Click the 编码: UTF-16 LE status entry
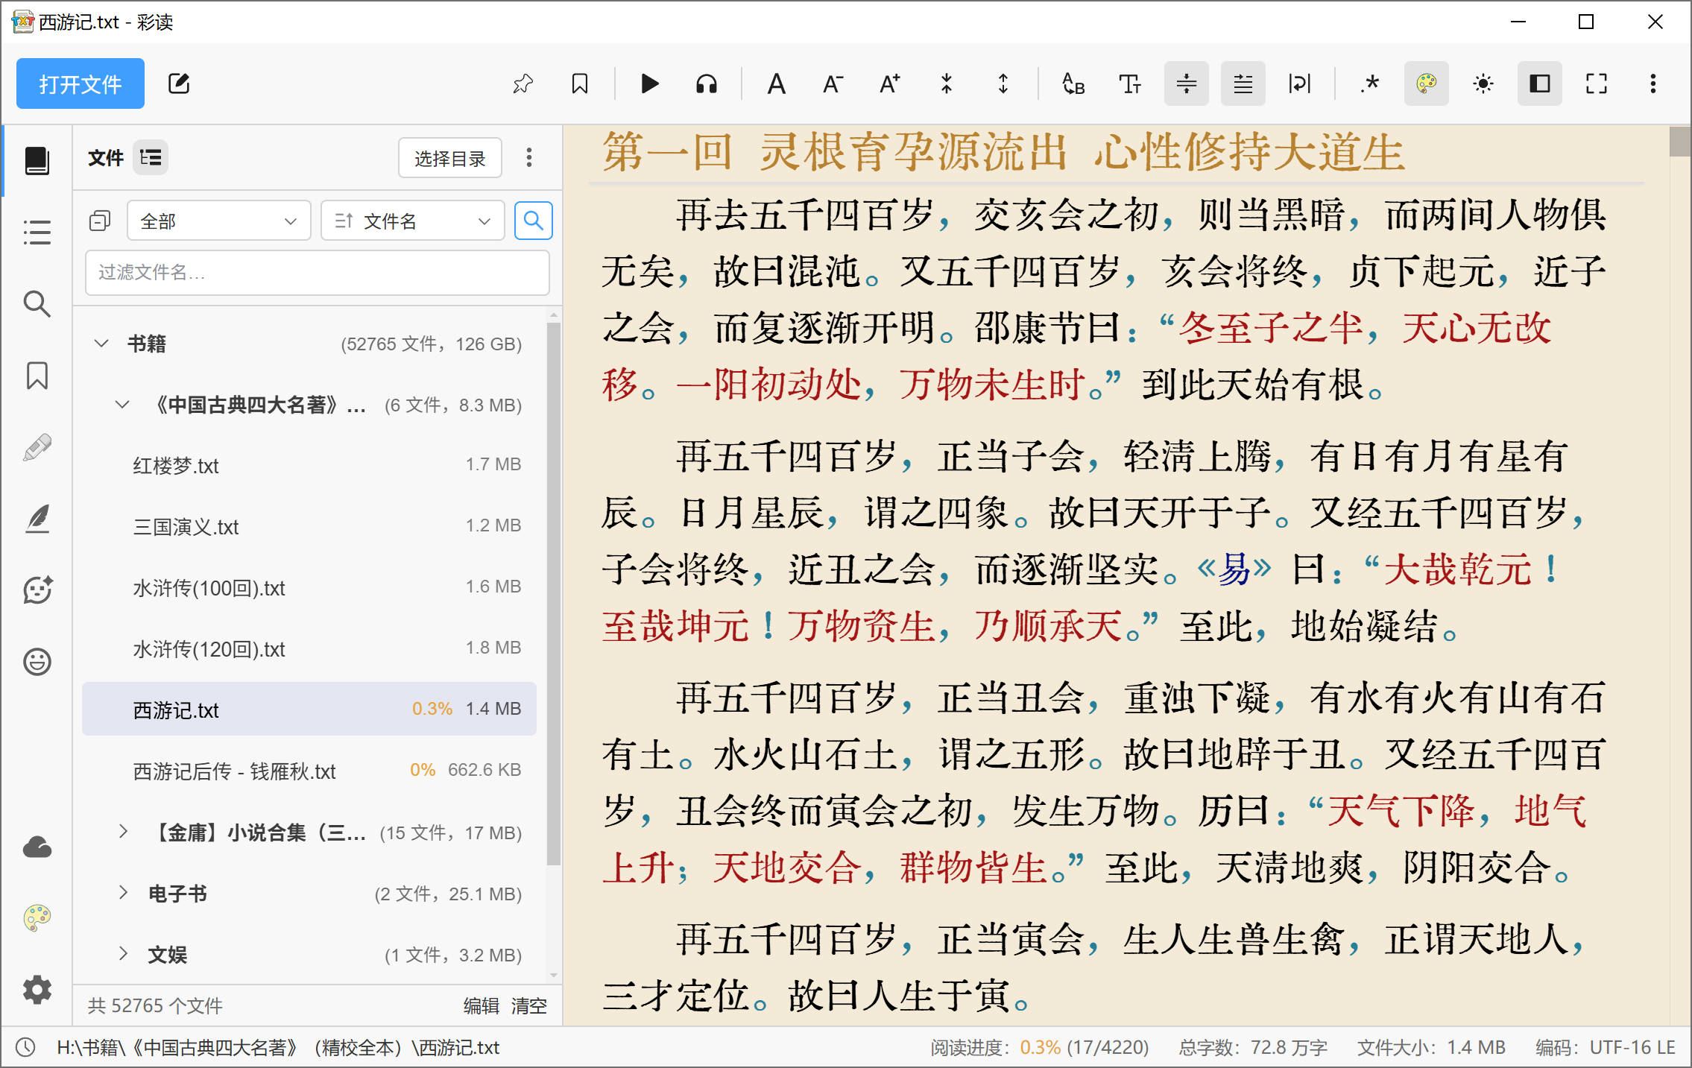Screen dimensions: 1692x1068 pos(1605,1047)
